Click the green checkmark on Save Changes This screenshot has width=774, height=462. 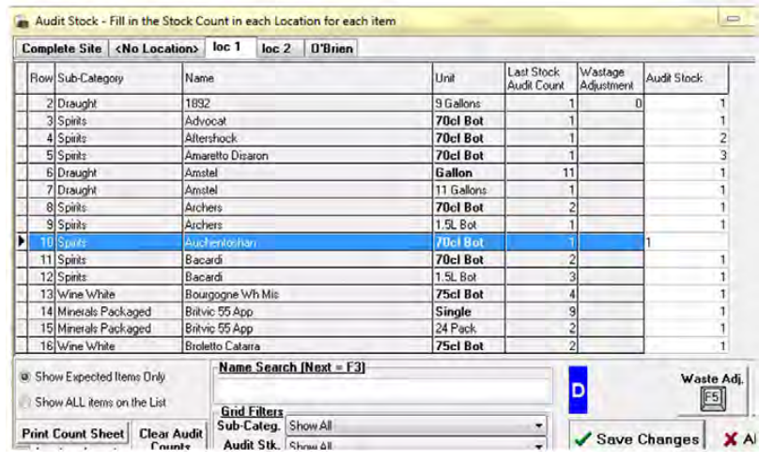[x=582, y=439]
